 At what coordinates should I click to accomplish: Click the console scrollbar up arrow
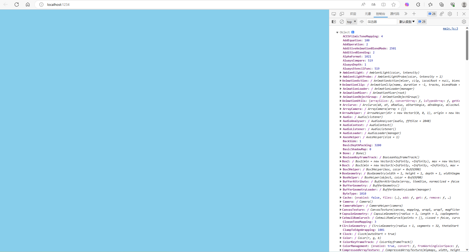[x=467, y=28]
